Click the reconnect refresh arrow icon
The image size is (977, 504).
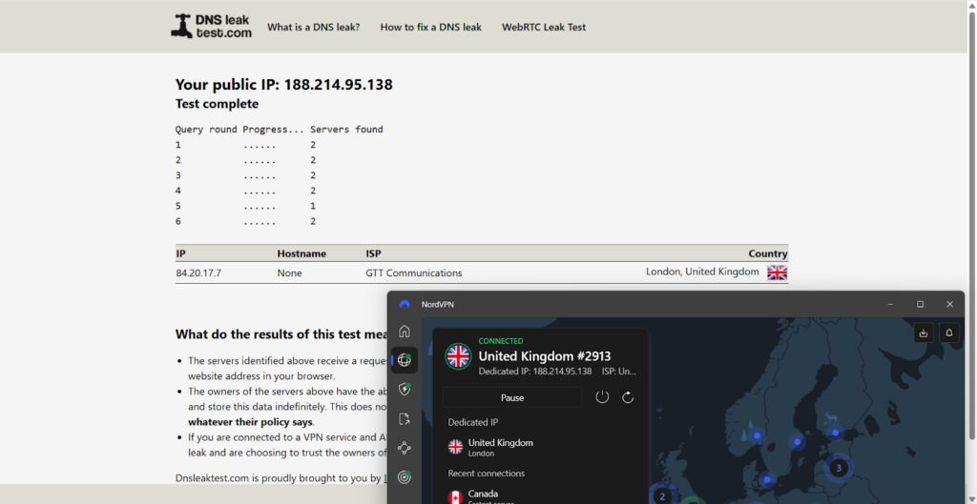[x=628, y=397]
